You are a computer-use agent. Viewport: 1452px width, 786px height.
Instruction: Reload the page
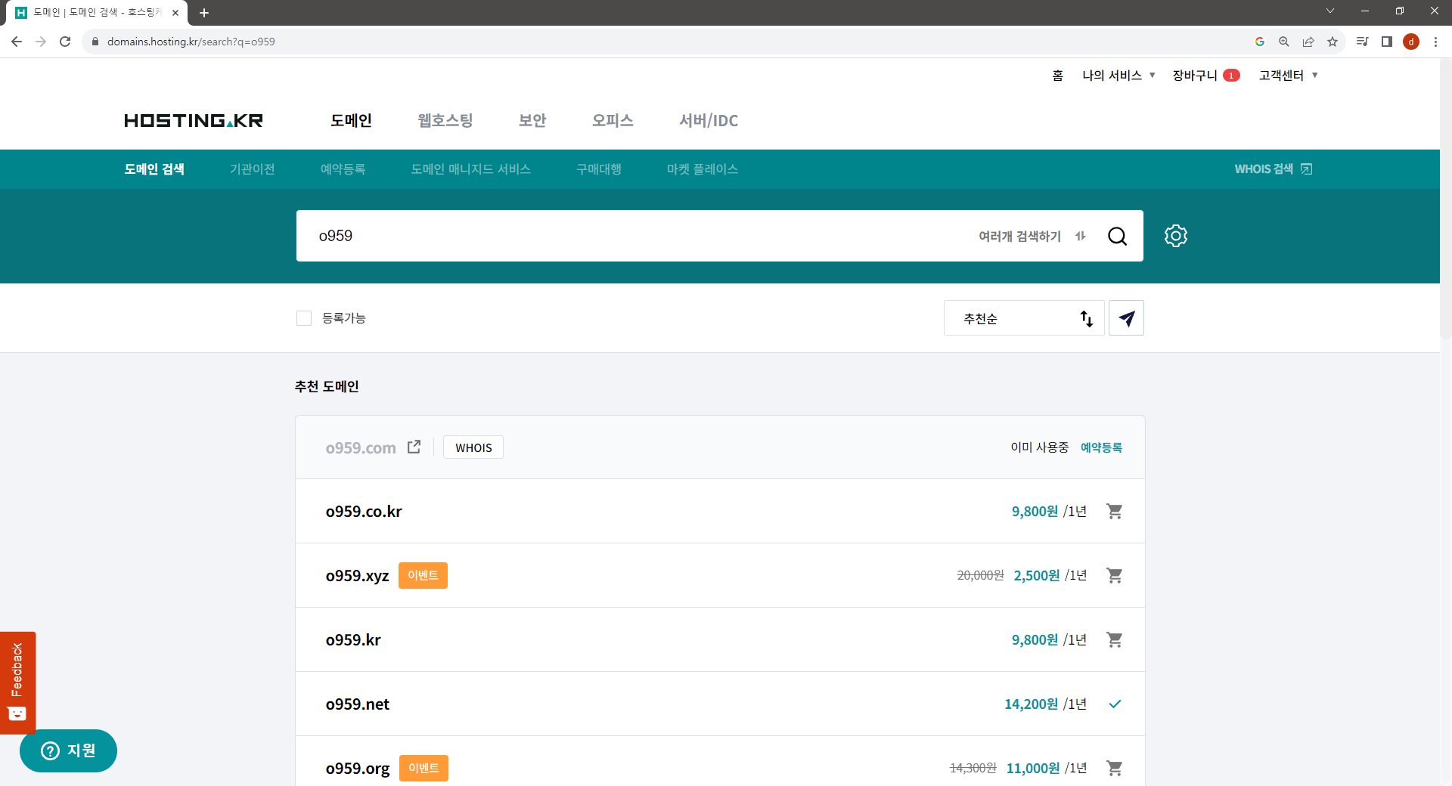tap(65, 42)
